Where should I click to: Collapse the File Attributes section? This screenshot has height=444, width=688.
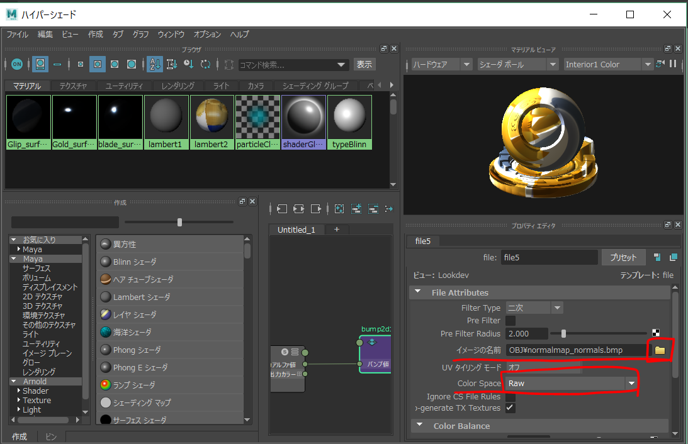[418, 292]
